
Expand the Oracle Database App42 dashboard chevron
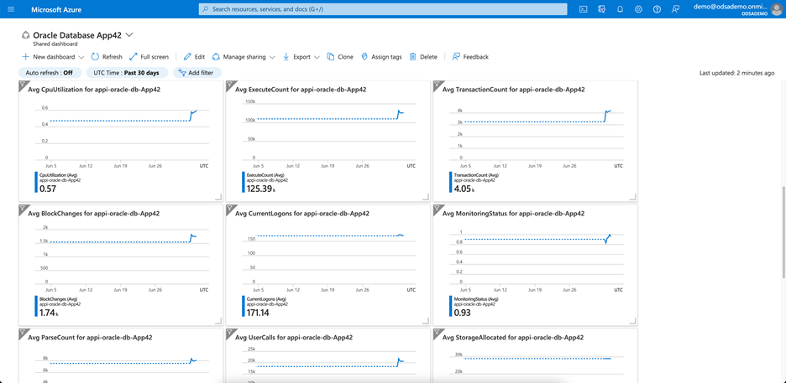click(x=128, y=35)
